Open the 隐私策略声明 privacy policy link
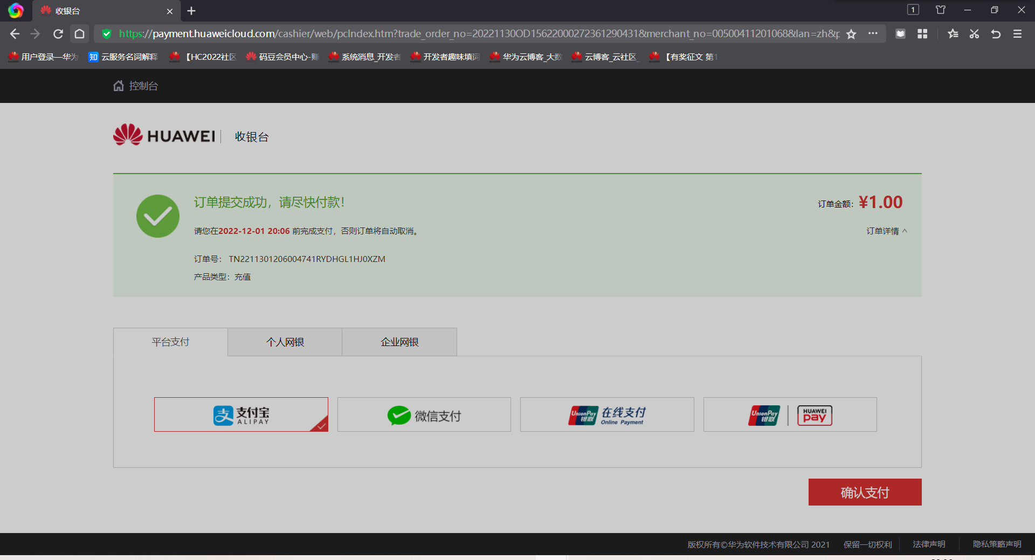1035x560 pixels. coord(997,544)
